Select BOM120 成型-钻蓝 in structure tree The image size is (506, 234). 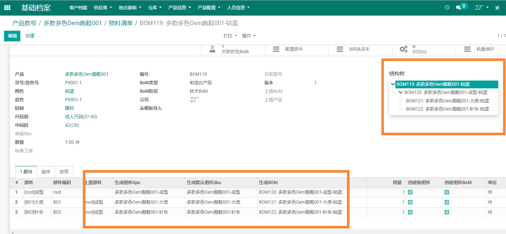[446, 92]
